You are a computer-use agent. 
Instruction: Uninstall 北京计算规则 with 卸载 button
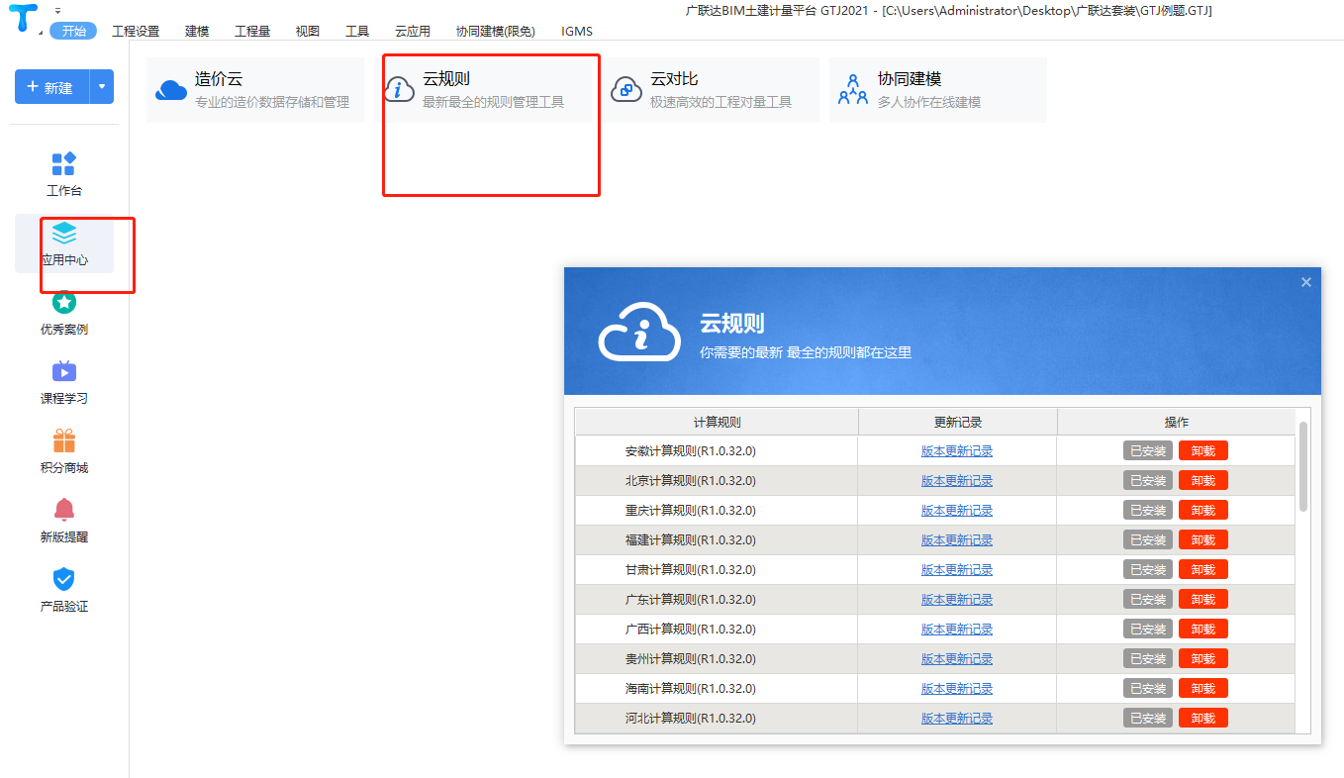[x=1203, y=480]
